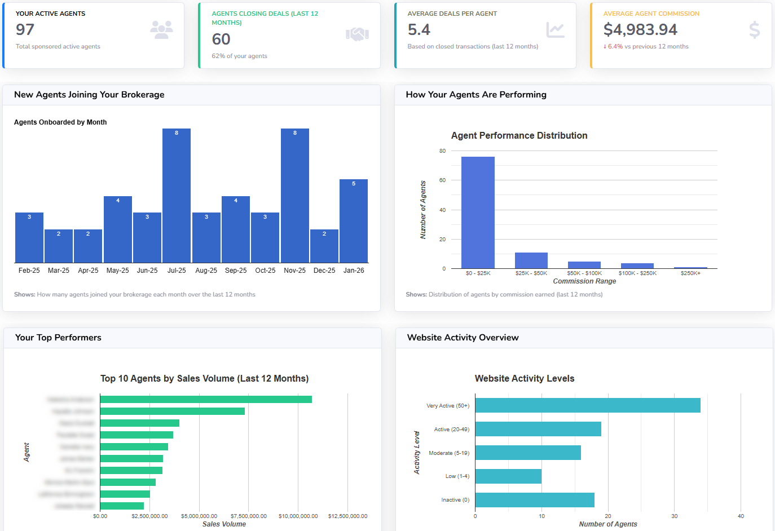Select the $50K - $100K commission bar

tap(584, 265)
